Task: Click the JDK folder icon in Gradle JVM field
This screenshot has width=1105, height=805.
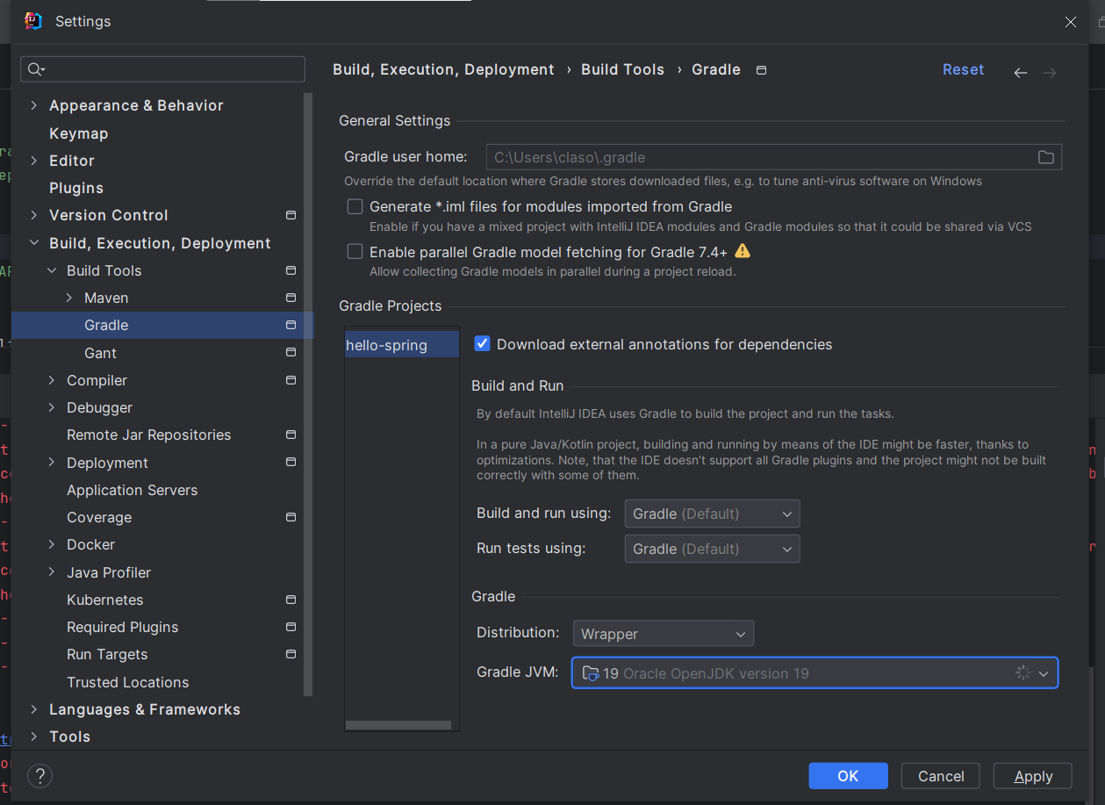Action: [591, 673]
